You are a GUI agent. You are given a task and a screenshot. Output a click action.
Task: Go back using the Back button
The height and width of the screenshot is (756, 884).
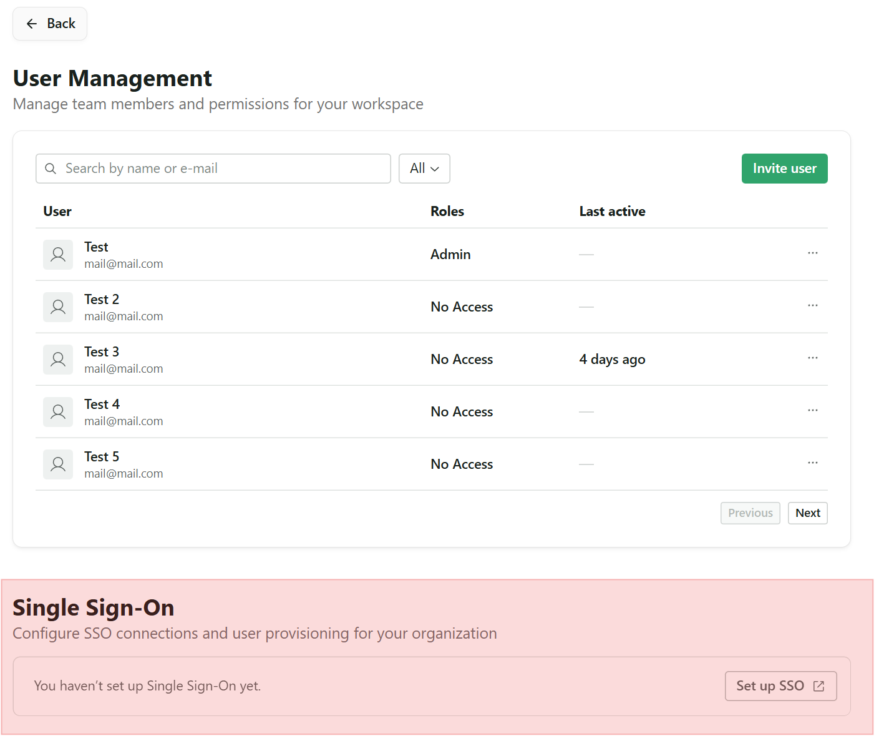[50, 24]
